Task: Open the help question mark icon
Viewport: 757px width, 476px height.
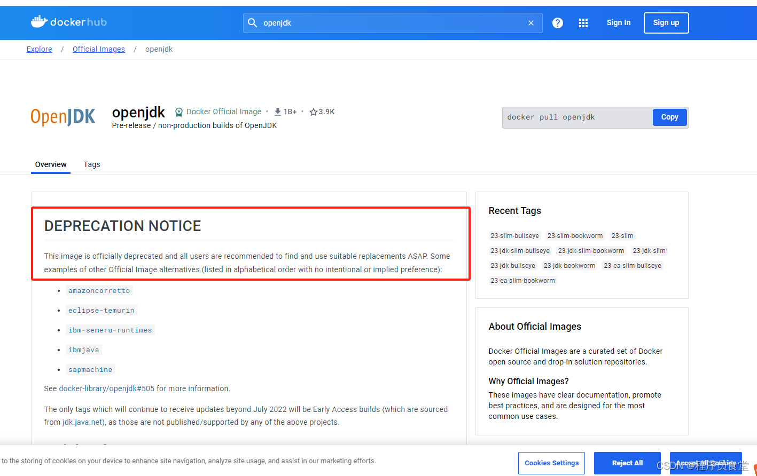Action: point(558,23)
